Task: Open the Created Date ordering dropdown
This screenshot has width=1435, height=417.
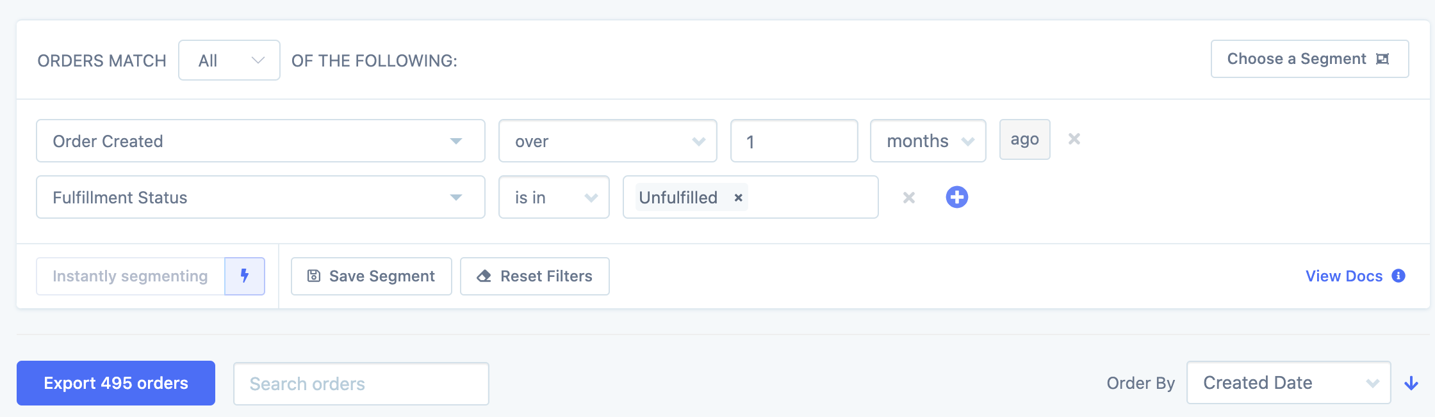Action: pyautogui.click(x=1288, y=382)
